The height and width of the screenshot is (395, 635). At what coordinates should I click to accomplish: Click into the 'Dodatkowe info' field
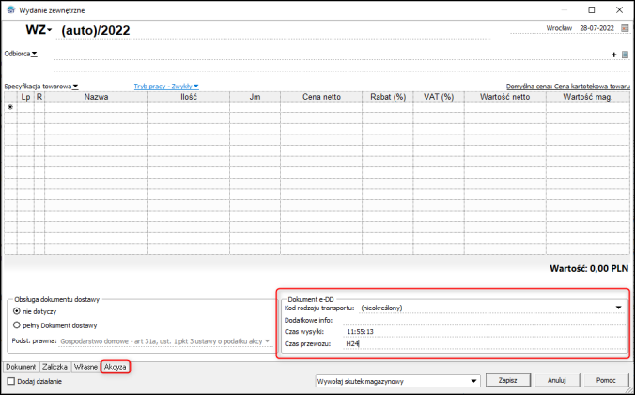coord(484,320)
